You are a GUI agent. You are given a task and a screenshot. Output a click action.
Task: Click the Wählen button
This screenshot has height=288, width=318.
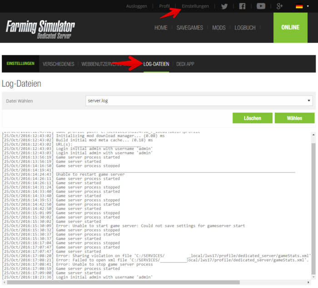[294, 118]
